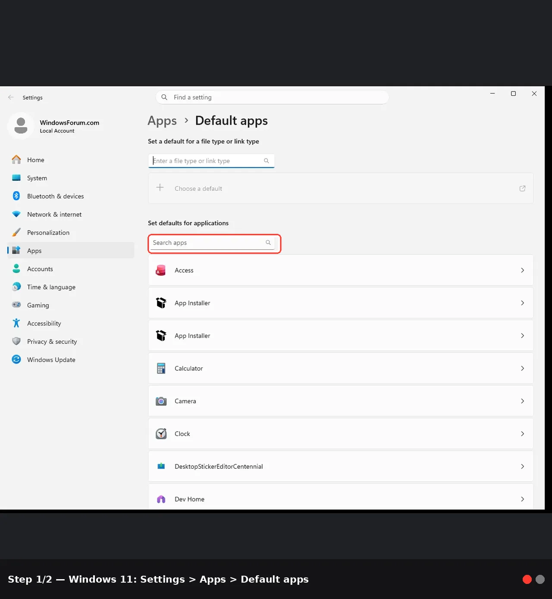Screen dimensions: 552x599
Task: Click the Windows Update sidebar icon
Action: click(x=16, y=359)
